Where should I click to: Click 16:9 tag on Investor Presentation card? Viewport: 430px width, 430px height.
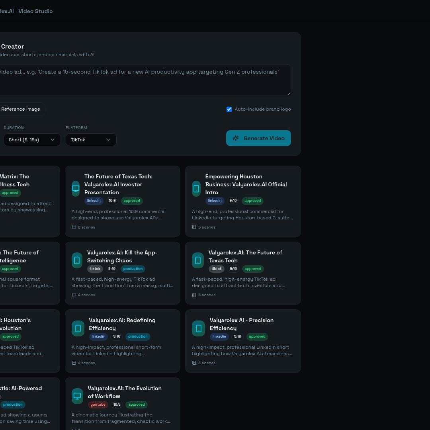pos(112,201)
